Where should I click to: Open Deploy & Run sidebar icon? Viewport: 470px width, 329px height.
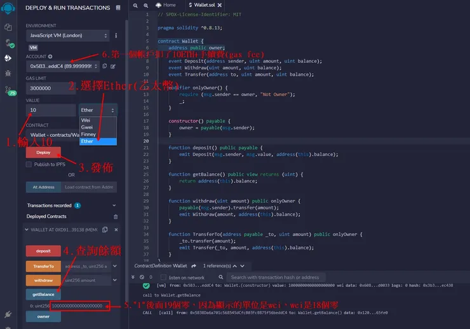[x=8, y=58]
